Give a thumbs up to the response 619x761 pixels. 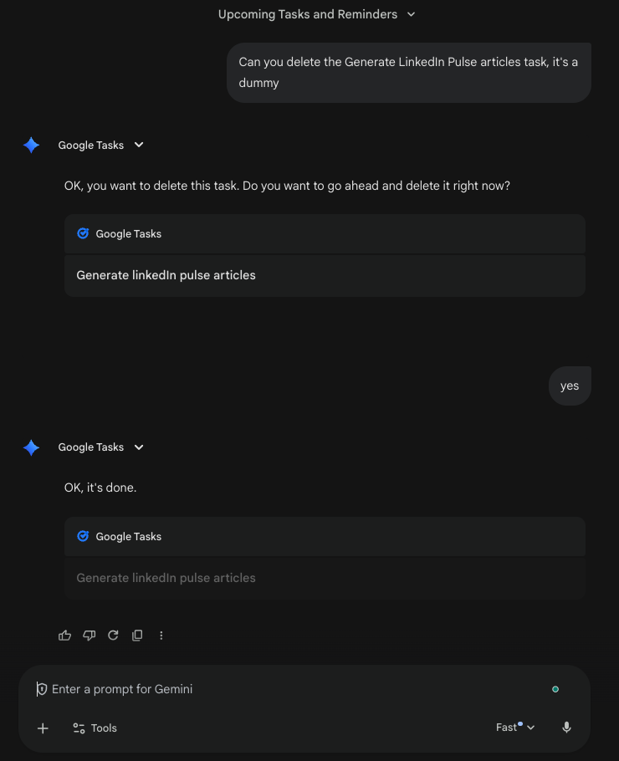coord(64,636)
